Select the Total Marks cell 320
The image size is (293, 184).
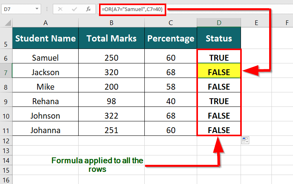click(111, 71)
